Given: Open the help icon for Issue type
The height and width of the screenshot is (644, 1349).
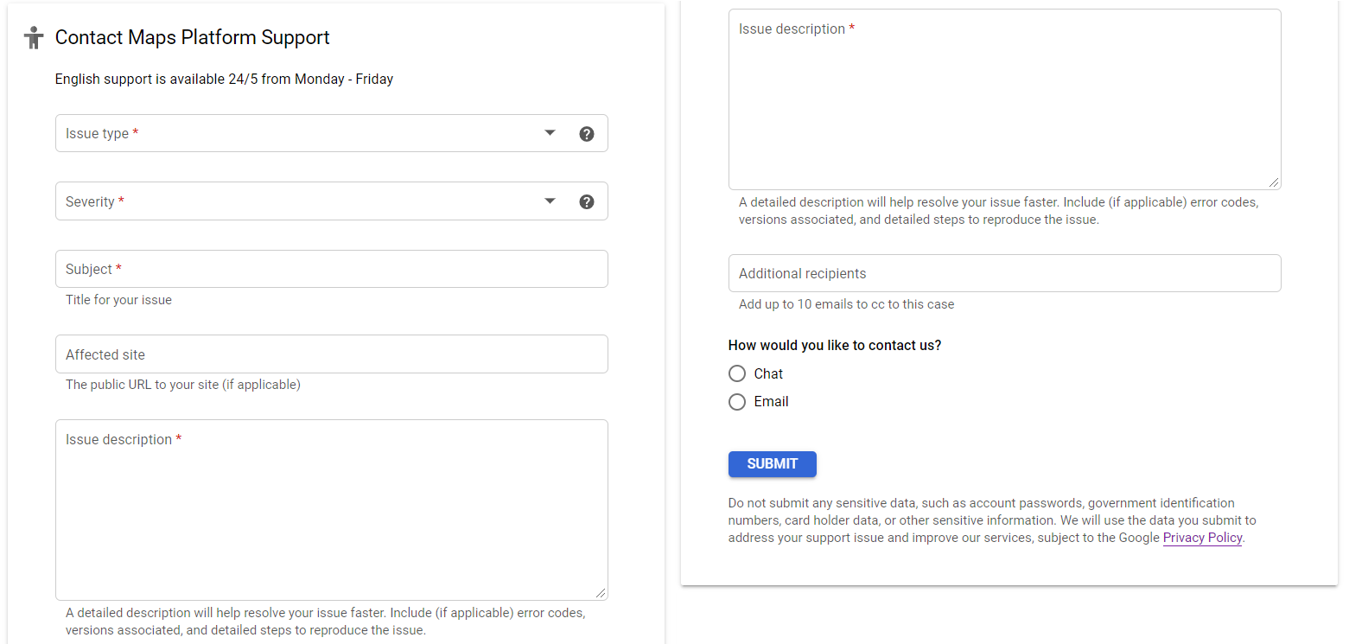Looking at the screenshot, I should [x=587, y=134].
